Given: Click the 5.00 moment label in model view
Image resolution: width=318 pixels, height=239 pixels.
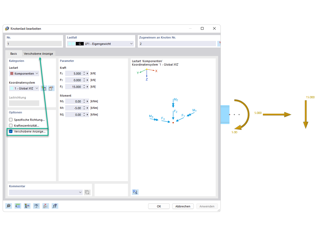Looking at the screenshot, I should pyautogui.click(x=234, y=132).
